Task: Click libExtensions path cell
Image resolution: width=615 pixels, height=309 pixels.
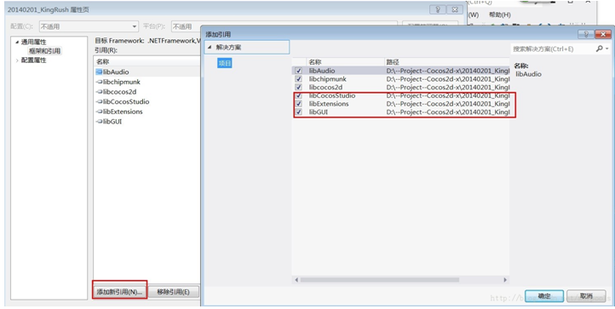Action: 447,104
